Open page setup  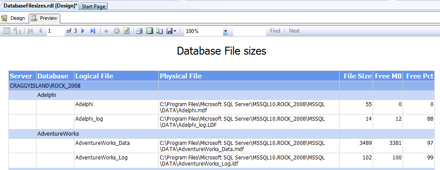point(159,31)
